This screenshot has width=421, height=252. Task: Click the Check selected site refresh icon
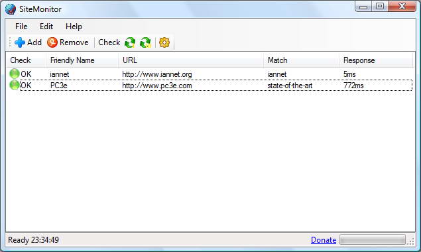(130, 42)
